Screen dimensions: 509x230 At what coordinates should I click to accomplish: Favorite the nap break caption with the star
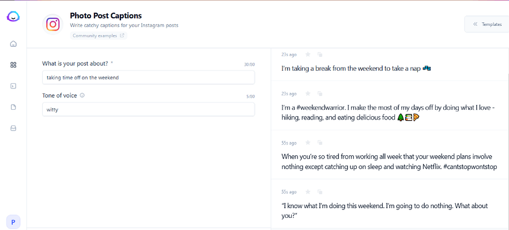(308, 55)
